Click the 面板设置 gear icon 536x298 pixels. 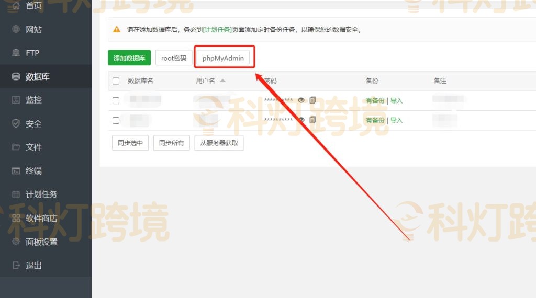coord(16,242)
